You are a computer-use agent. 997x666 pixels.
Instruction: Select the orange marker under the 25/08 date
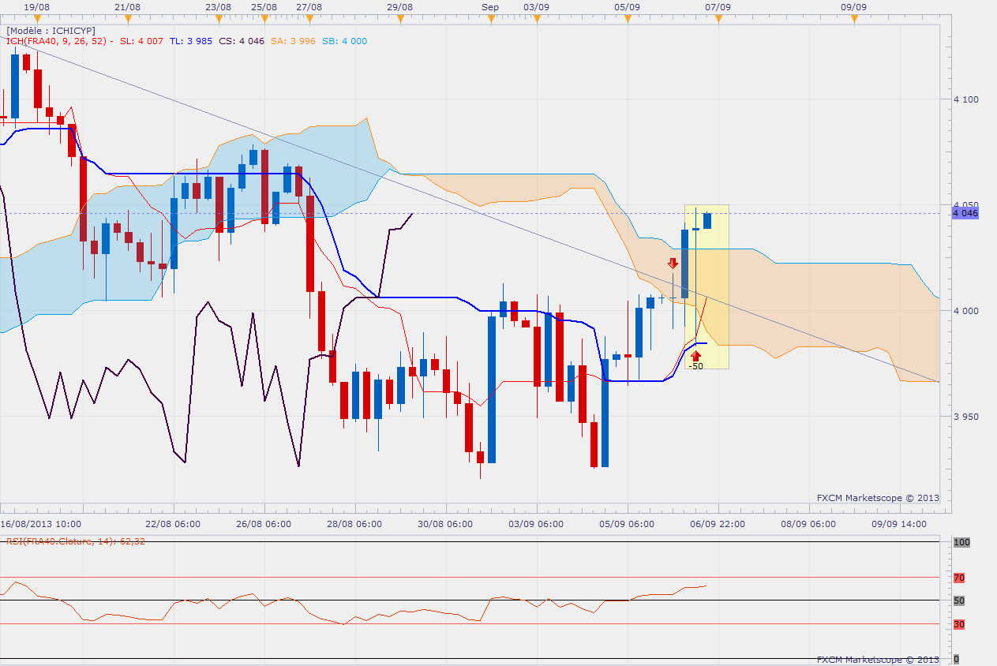tap(264, 20)
